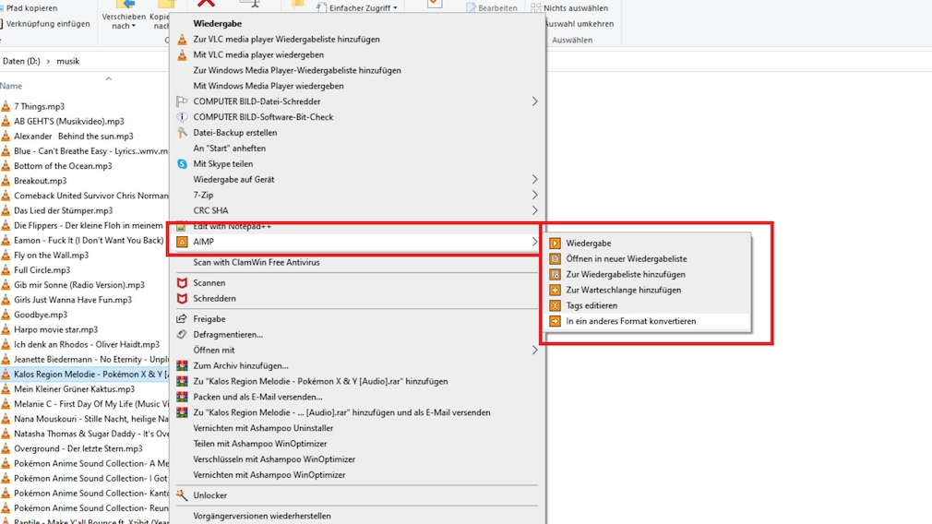Open the Einfacher Zugriff dropdown
932x524 pixels.
(x=356, y=8)
